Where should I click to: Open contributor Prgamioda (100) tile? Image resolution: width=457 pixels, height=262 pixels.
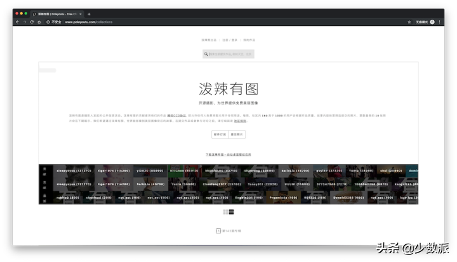pos(283,197)
